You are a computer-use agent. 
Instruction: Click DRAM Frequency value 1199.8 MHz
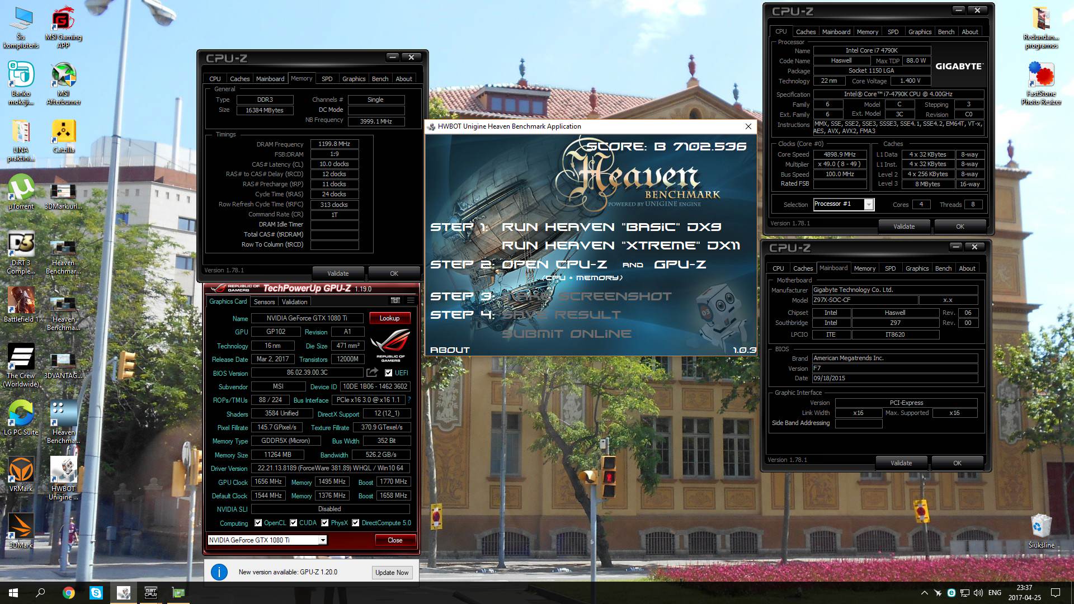[x=335, y=144]
